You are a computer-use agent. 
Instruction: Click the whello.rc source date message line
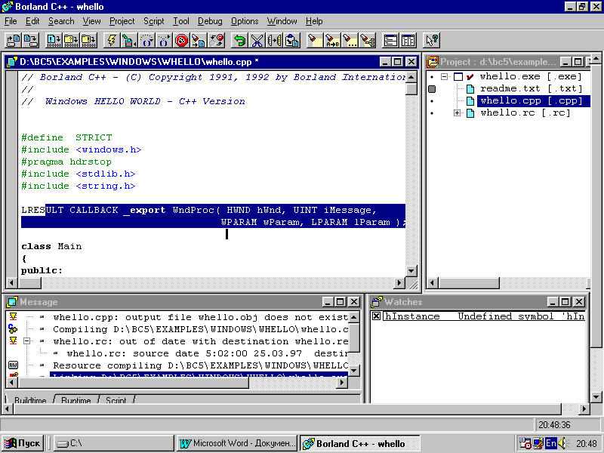[207, 353]
